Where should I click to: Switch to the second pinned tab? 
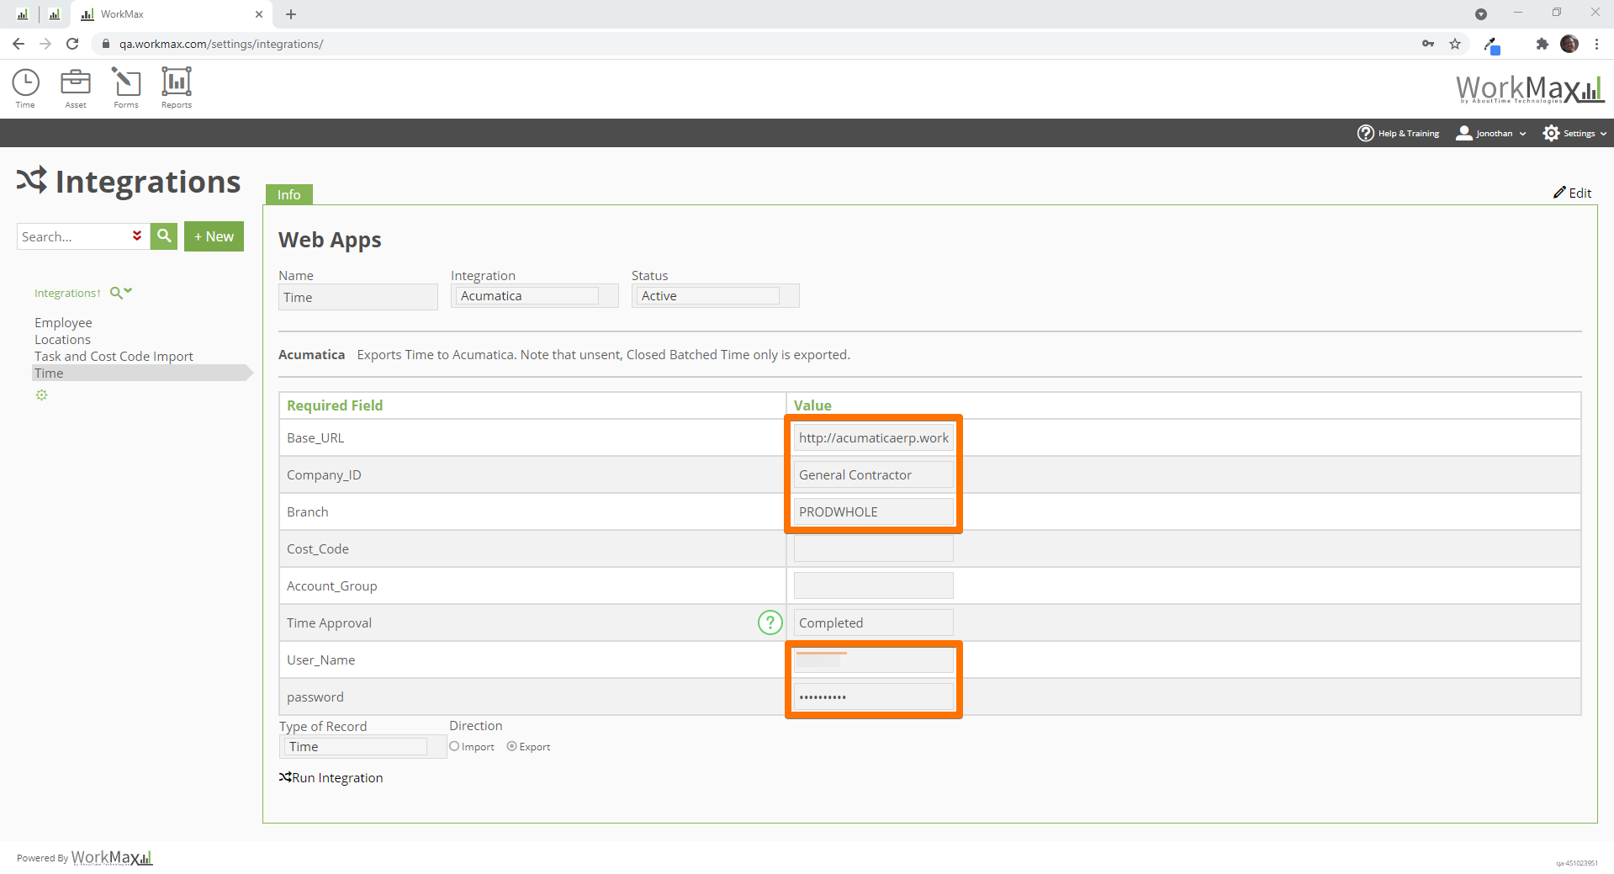[x=55, y=14]
